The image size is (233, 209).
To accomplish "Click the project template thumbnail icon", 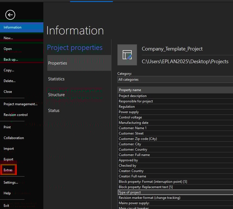I will tap(127, 55).
